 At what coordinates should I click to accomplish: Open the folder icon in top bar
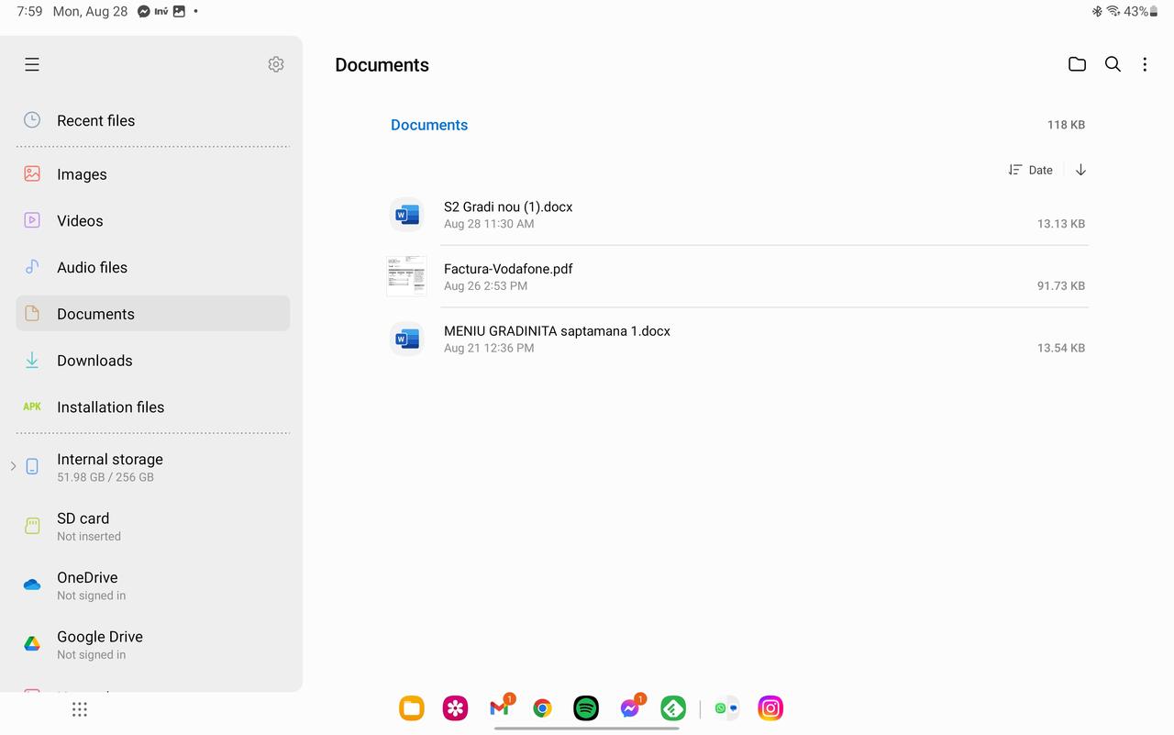point(1077,64)
